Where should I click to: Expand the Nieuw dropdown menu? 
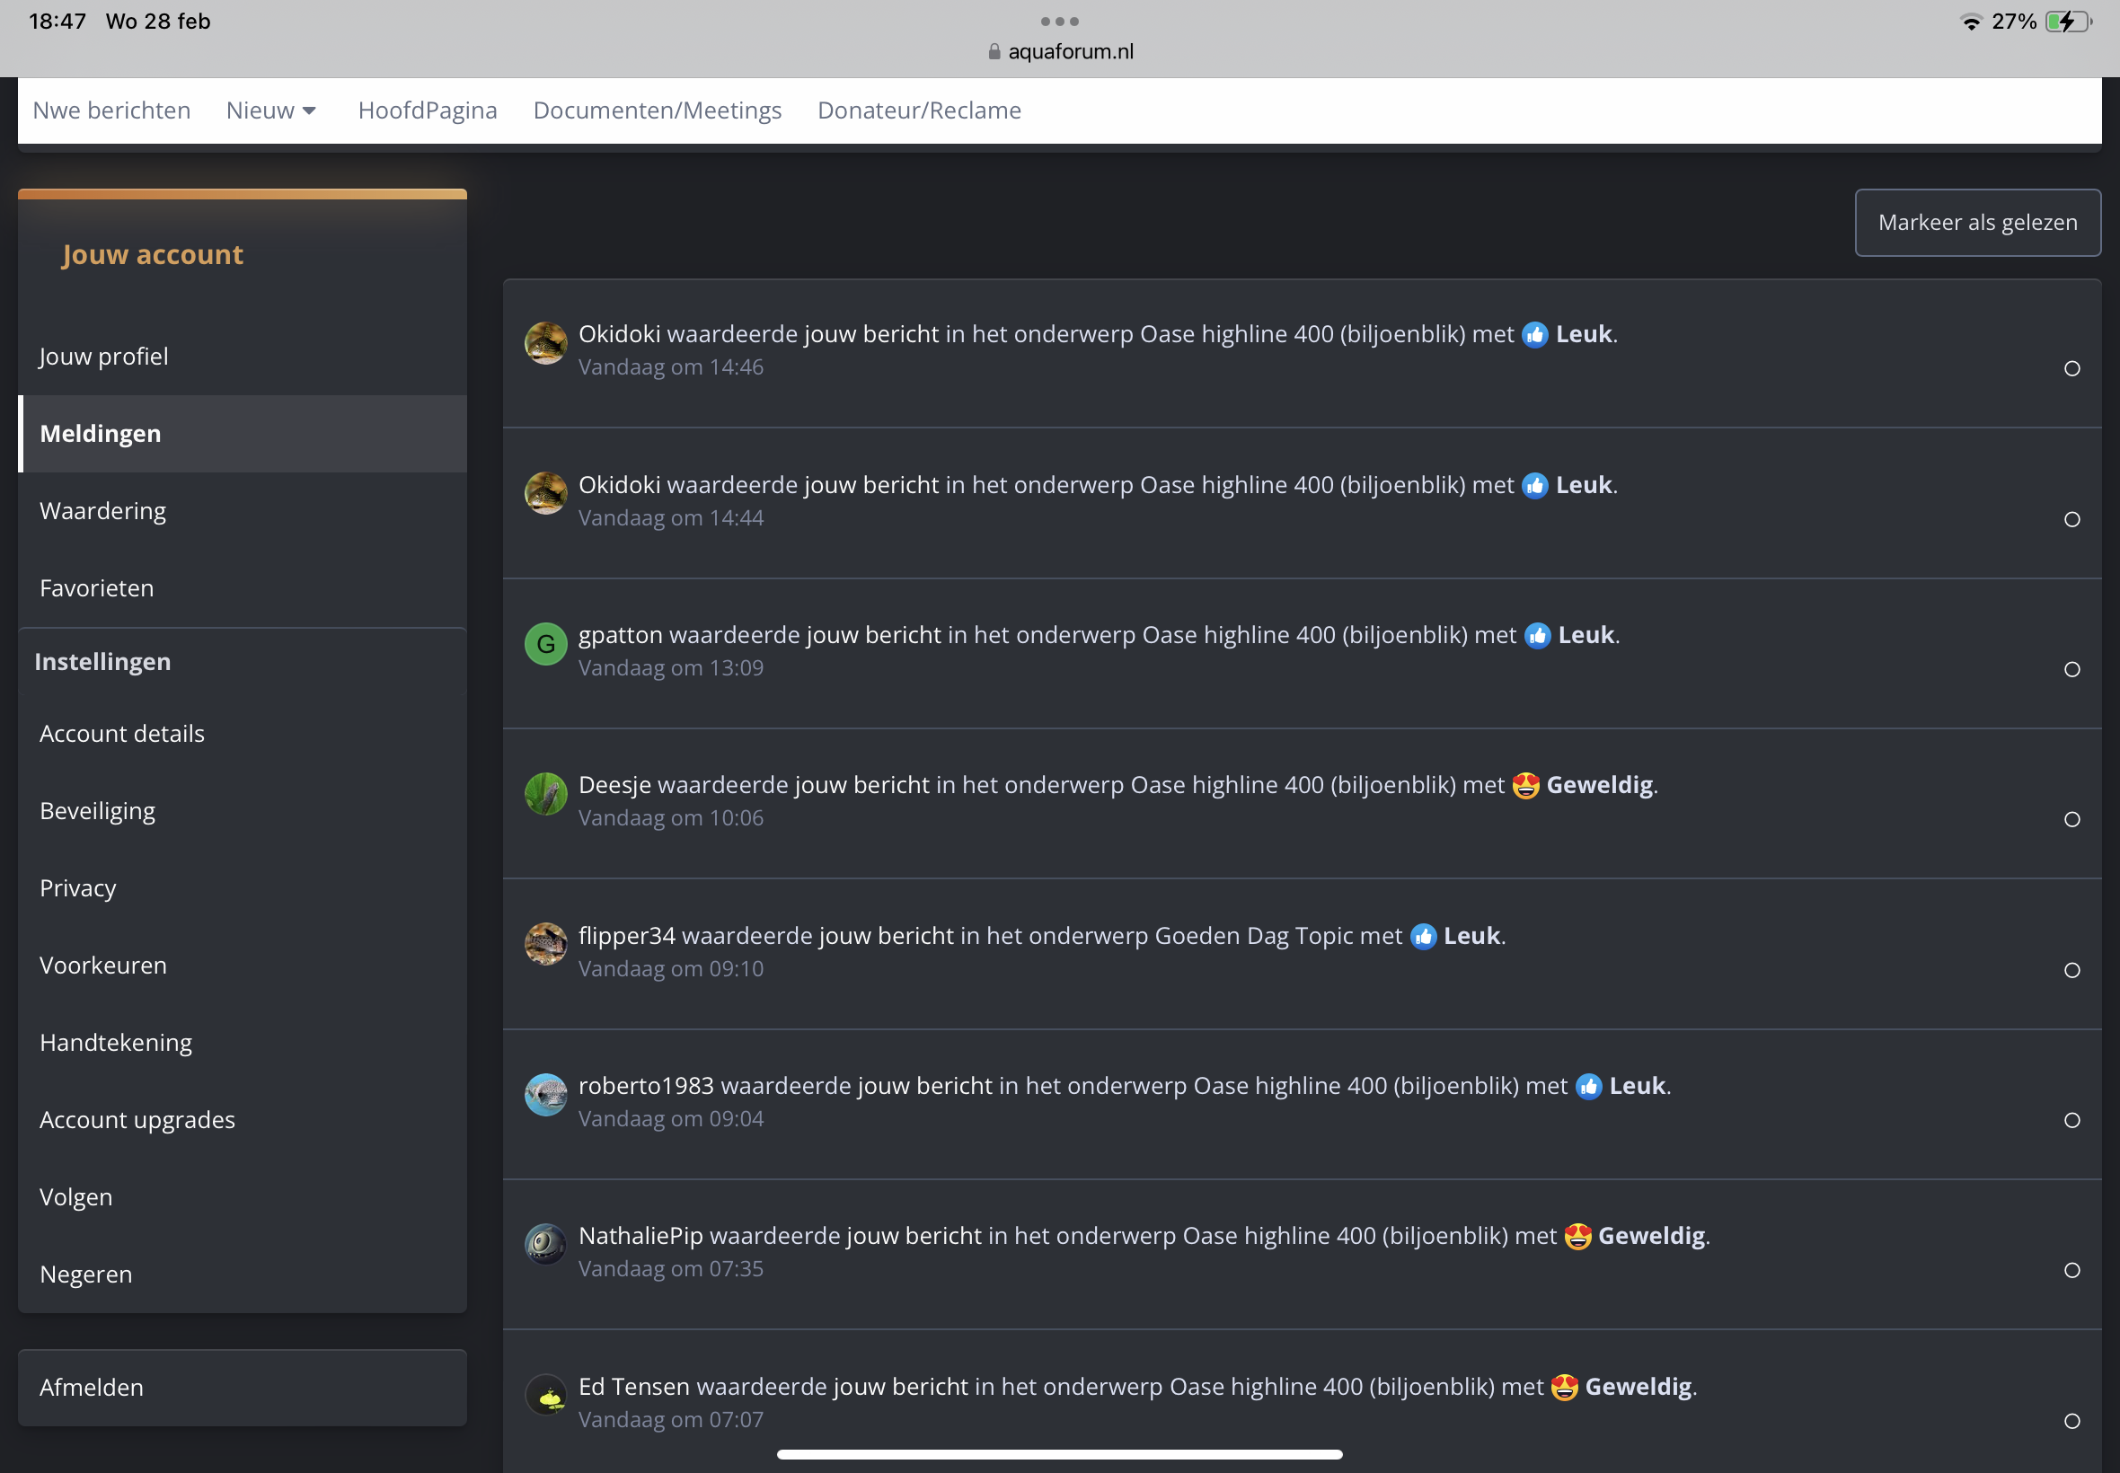coord(271,110)
